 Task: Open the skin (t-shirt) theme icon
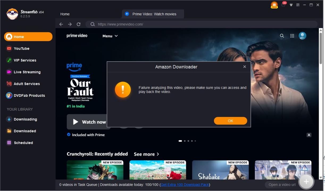291,5
